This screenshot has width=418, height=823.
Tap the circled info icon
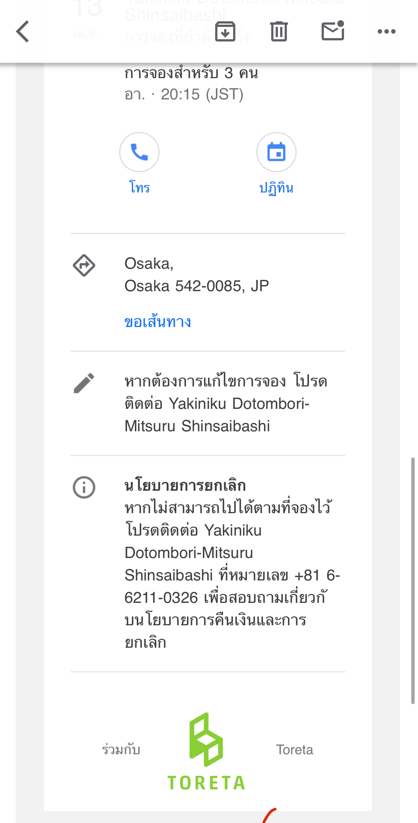tap(84, 487)
